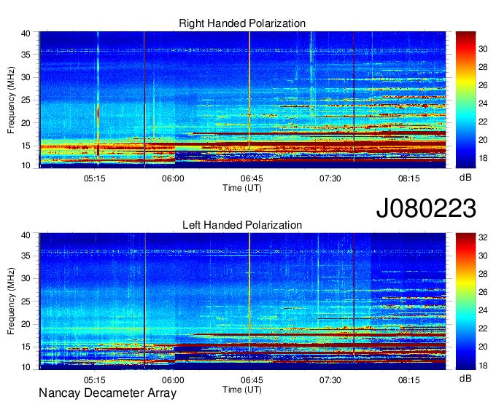The image size is (496, 402).
Task: Click the 26 dB value on top color bar
Action: (x=483, y=85)
